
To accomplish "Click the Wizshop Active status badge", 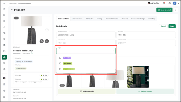I will (44, 79).
